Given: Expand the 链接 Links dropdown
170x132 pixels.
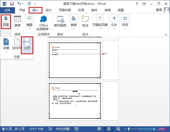Looking at the screenshot, I should 74,22.
